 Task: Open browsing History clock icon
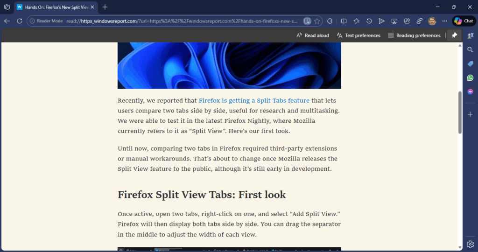(x=369, y=21)
